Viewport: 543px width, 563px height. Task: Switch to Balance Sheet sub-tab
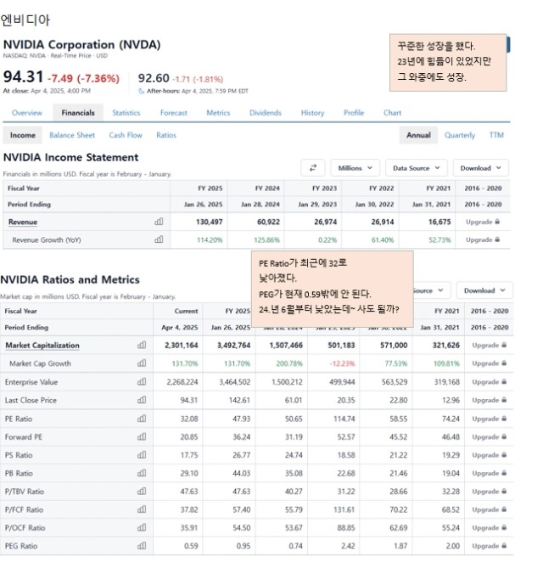pyautogui.click(x=72, y=135)
